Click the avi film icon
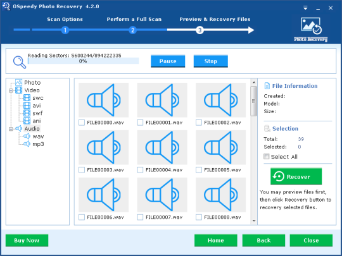This screenshot has height=256, width=342. click(x=27, y=106)
